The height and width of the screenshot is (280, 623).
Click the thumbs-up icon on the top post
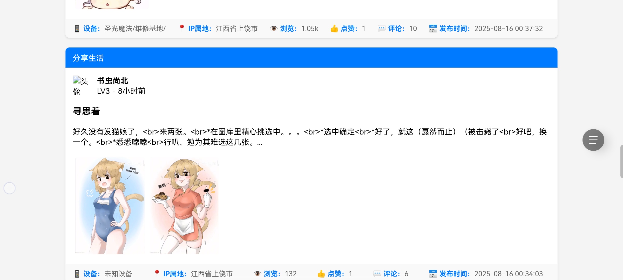(x=334, y=29)
